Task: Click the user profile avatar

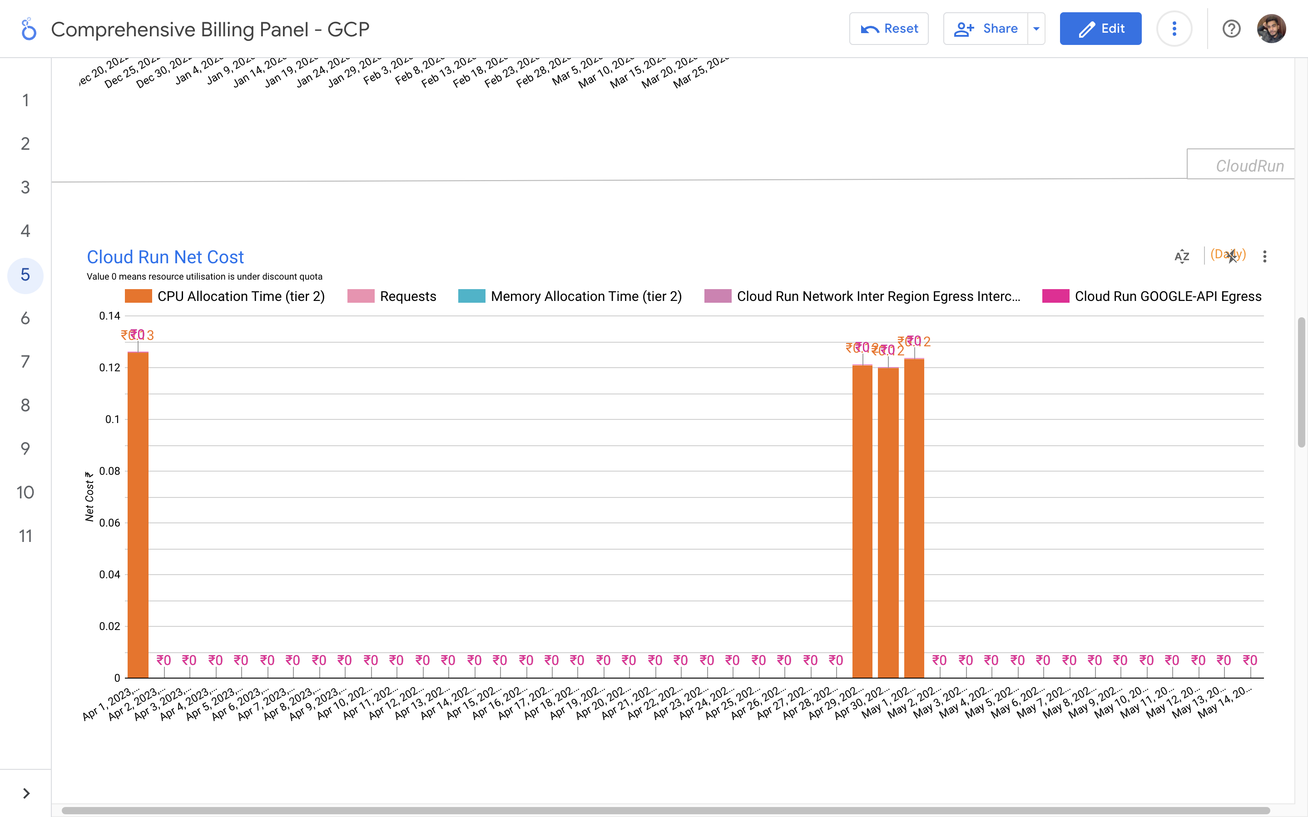Action: [1271, 29]
